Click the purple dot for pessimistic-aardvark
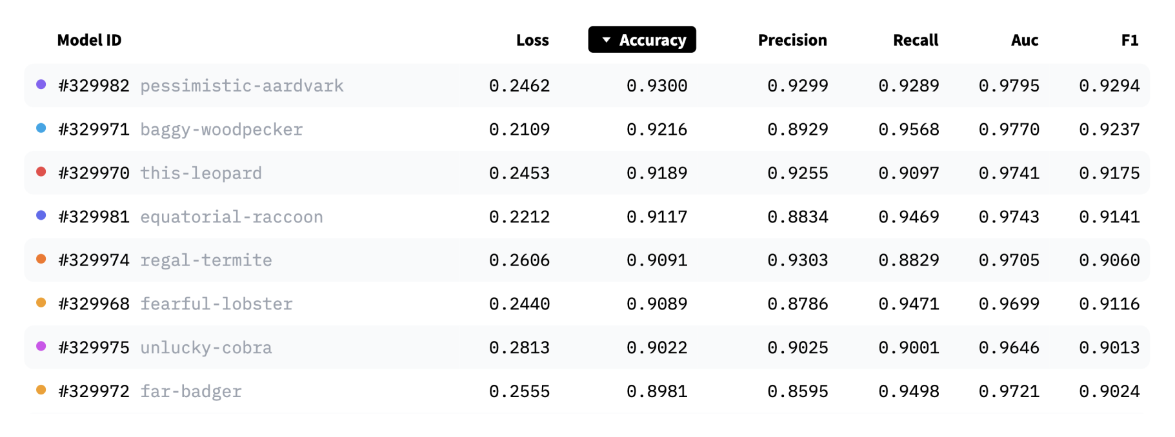This screenshot has width=1175, height=437. coord(41,84)
